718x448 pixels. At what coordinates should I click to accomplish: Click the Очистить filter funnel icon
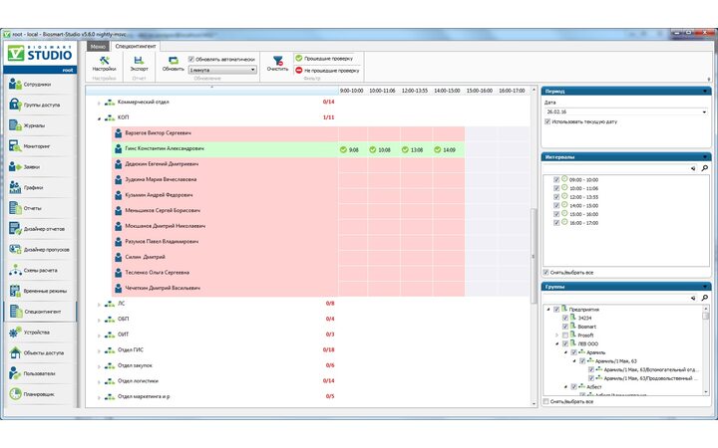point(277,62)
